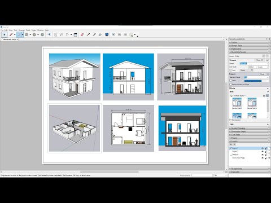Open the In Model Styles dropdown
271x203 pixels.
(239, 96)
